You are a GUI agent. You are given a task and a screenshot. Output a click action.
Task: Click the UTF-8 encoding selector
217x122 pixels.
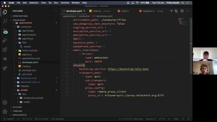point(162,119)
